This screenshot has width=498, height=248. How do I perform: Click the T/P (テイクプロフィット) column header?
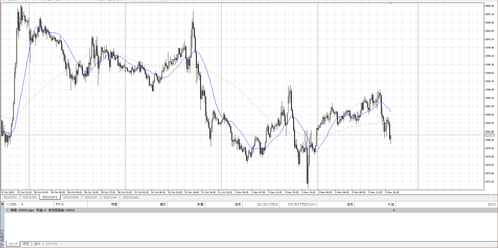click(x=302, y=204)
